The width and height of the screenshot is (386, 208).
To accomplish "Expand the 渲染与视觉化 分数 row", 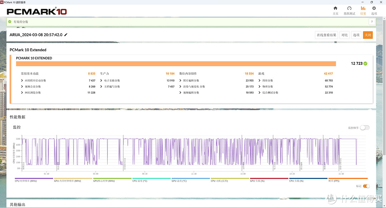I will [180, 87].
